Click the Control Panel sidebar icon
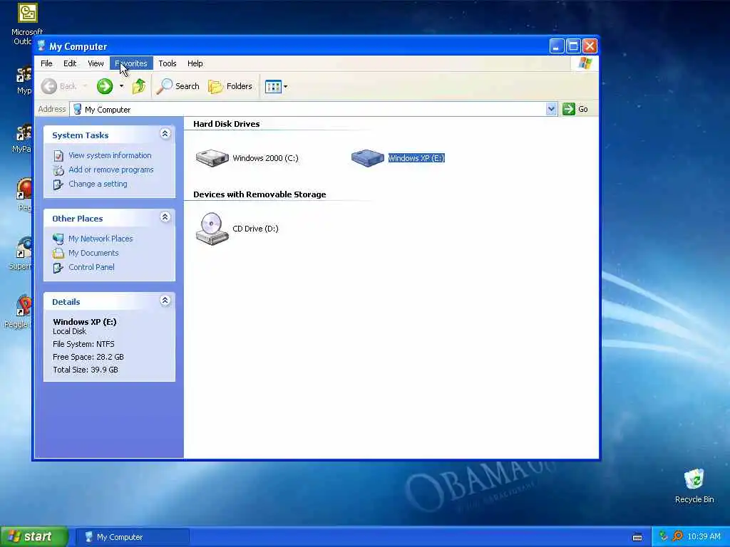Screen dimensions: 730x547 [x=58, y=268]
